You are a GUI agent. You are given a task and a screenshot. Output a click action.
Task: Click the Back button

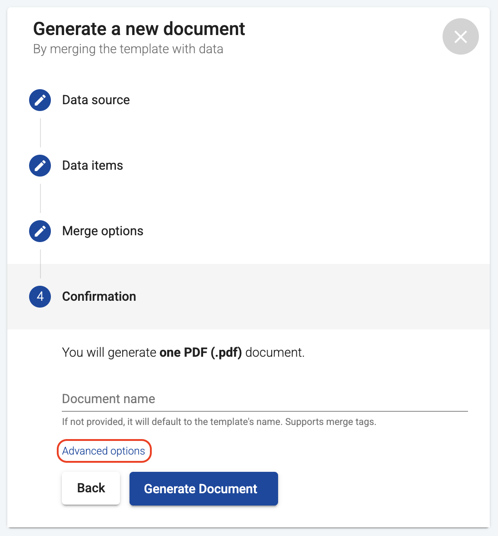coord(91,488)
